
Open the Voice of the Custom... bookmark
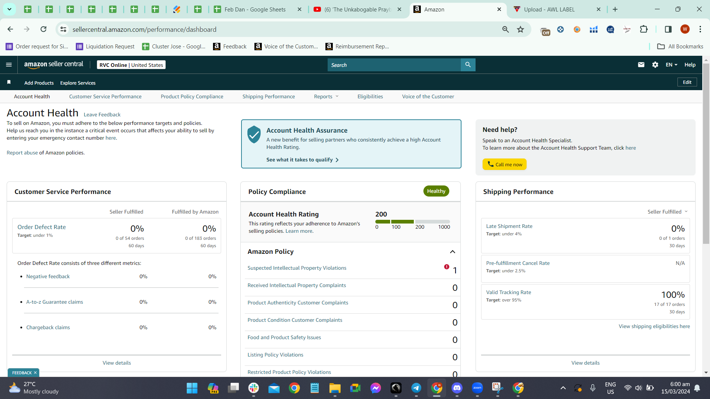click(x=286, y=46)
